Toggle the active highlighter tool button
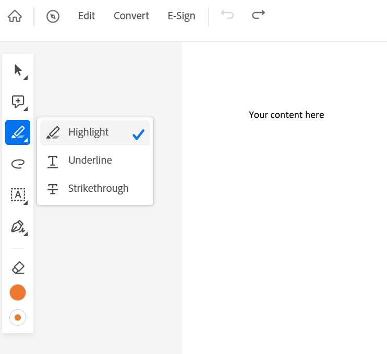Screen dimensions: 387x354 pyautogui.click(x=18, y=132)
